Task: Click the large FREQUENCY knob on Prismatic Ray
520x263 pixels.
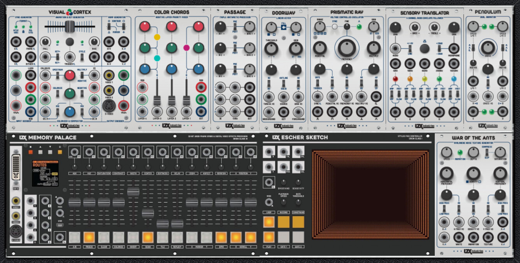Action: [x=347, y=48]
